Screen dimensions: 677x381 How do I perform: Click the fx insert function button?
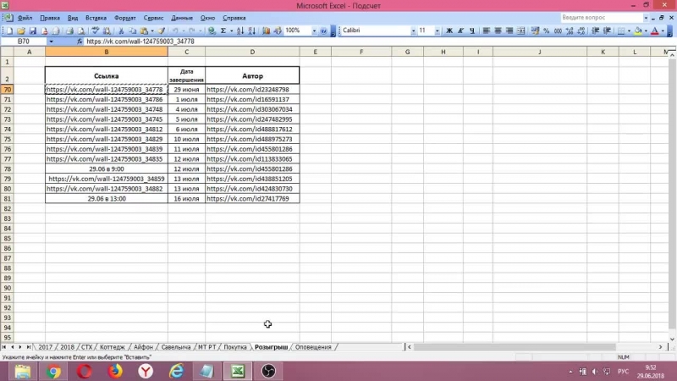coord(80,41)
